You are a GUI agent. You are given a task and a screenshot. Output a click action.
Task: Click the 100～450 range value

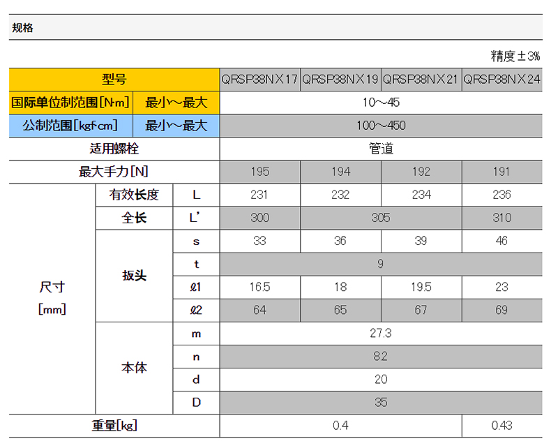coord(381,126)
